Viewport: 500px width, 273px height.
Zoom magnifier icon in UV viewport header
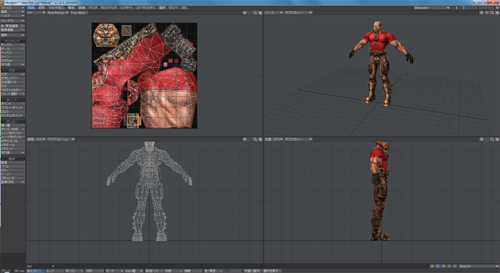pyautogui.click(x=255, y=12)
